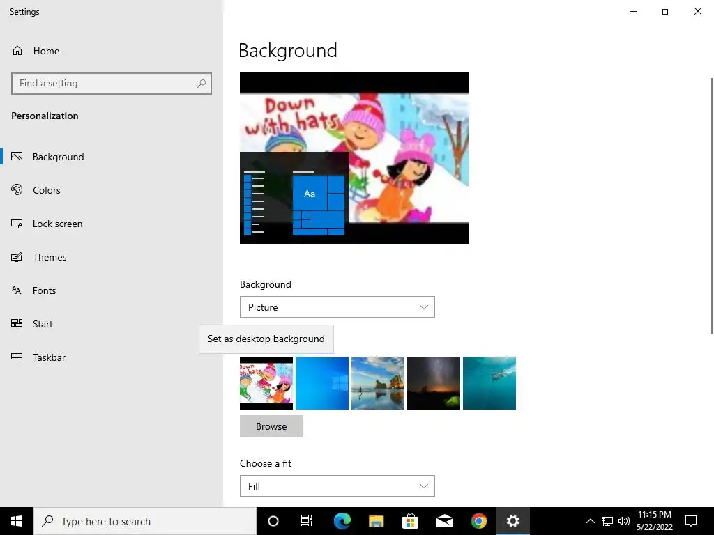The width and height of the screenshot is (714, 535).
Task: Click the Colors palette icon
Action: tap(17, 189)
